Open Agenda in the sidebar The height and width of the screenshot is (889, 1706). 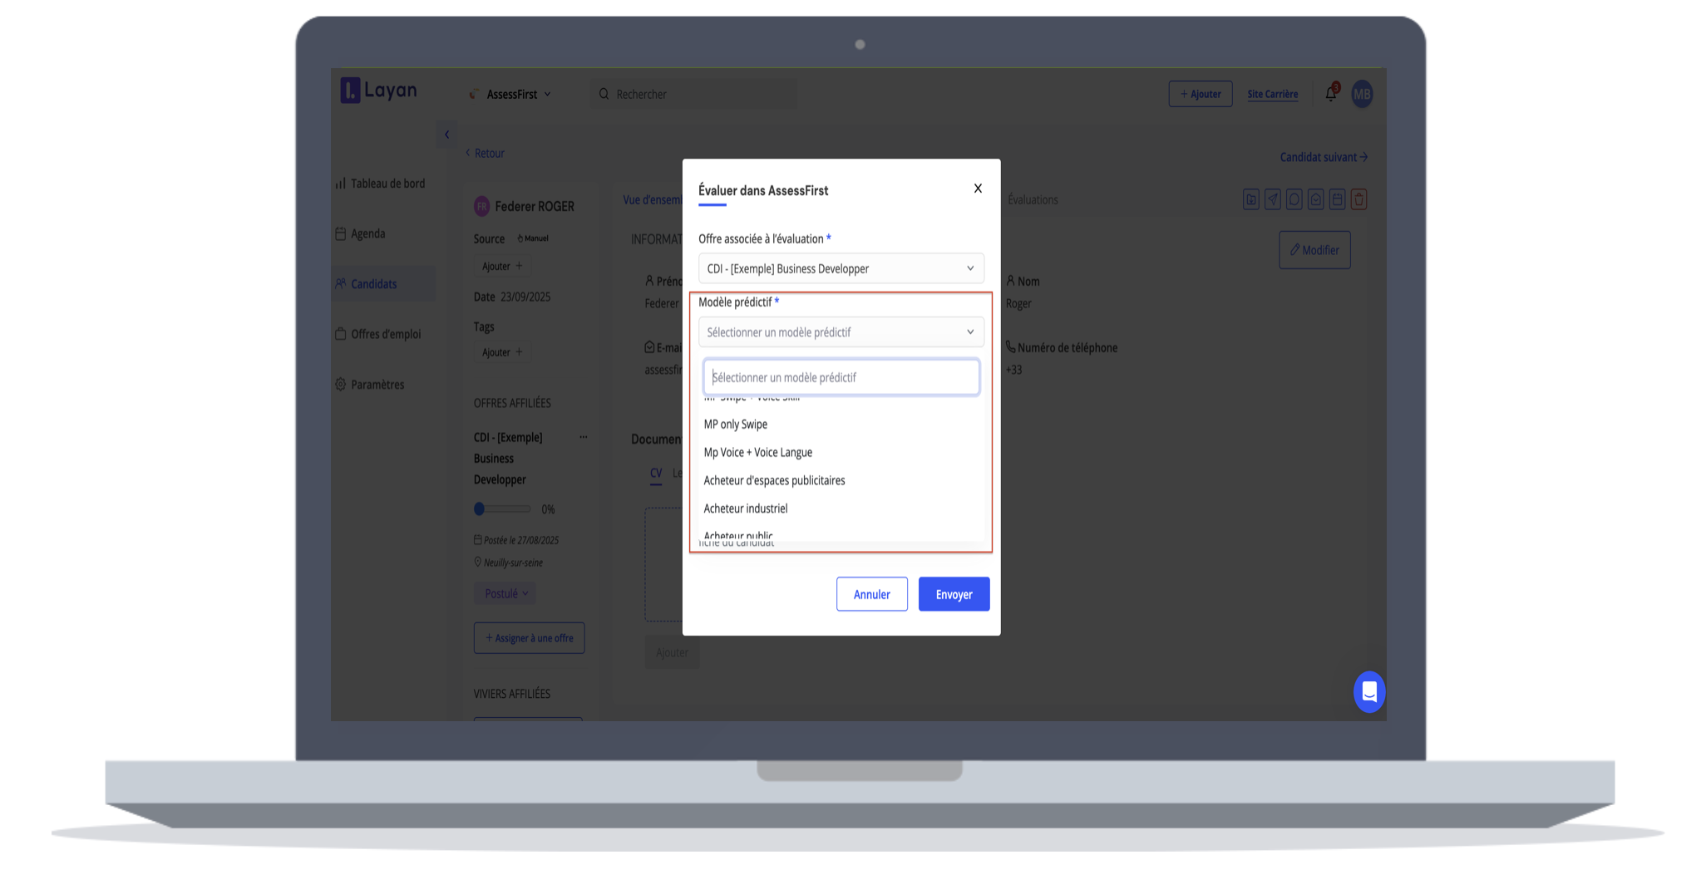coord(361,234)
